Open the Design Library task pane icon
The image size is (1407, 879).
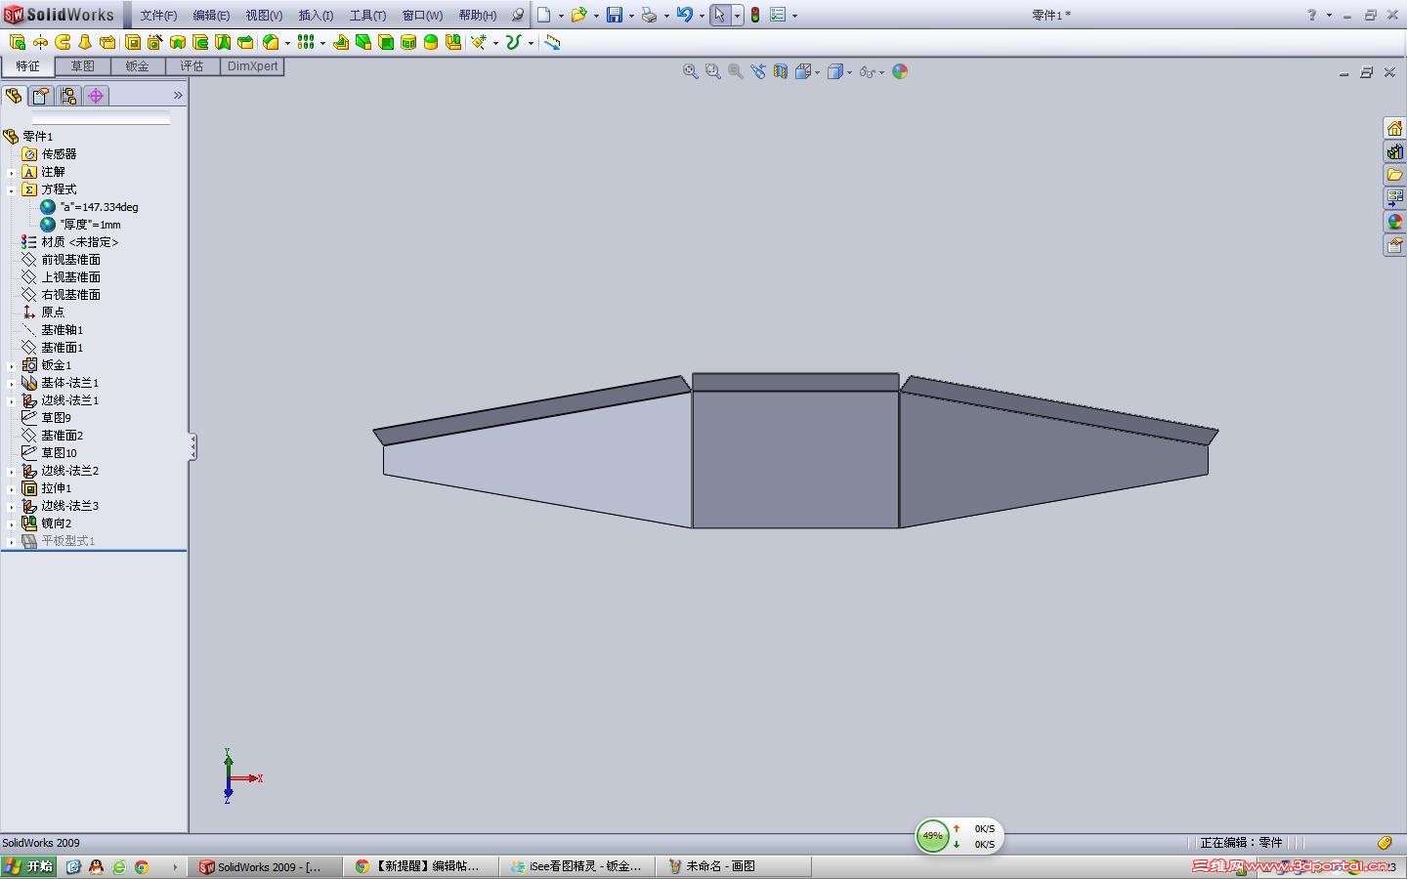1394,152
